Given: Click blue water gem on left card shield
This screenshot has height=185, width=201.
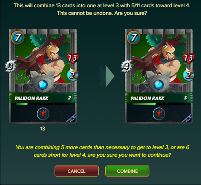Looking at the screenshot, I should tap(43, 85).
